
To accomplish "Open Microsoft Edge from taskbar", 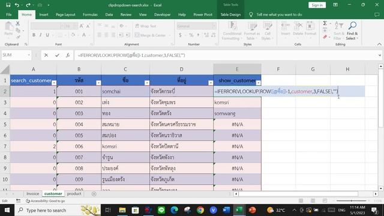I will click(x=175, y=210).
